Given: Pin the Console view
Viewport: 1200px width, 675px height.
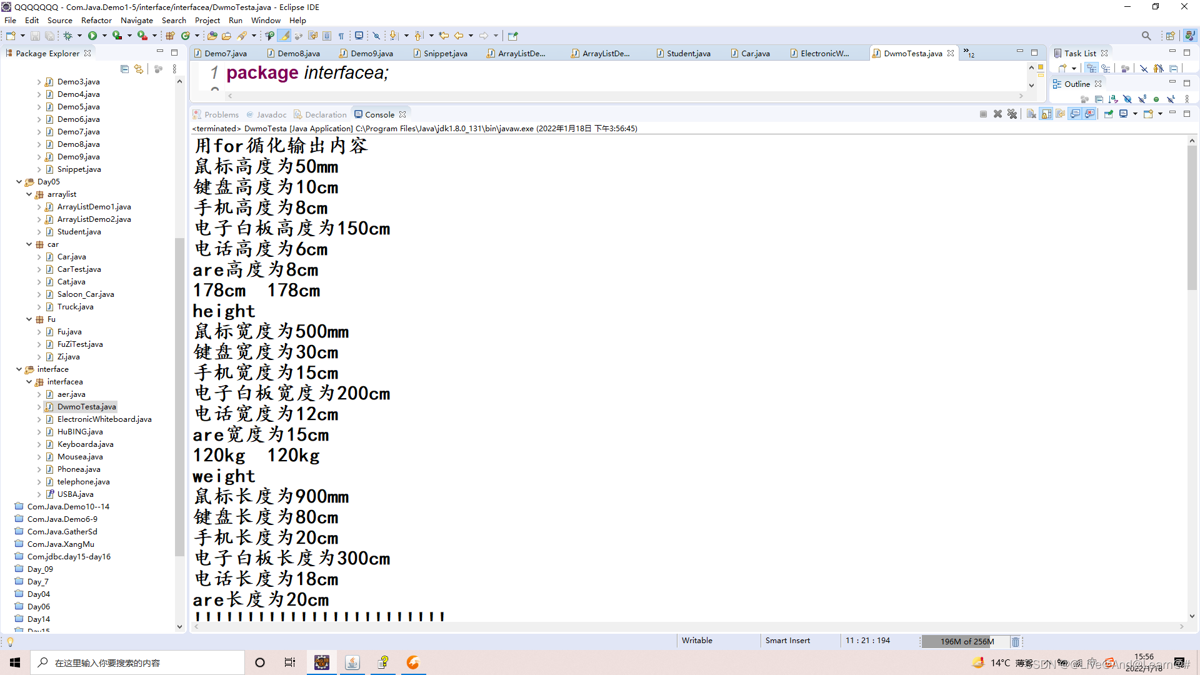Looking at the screenshot, I should point(1108,114).
